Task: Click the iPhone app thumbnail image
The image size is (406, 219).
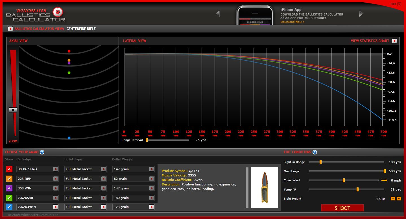Action: (256, 16)
